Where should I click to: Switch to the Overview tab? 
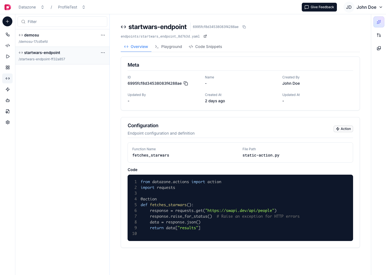(136, 47)
